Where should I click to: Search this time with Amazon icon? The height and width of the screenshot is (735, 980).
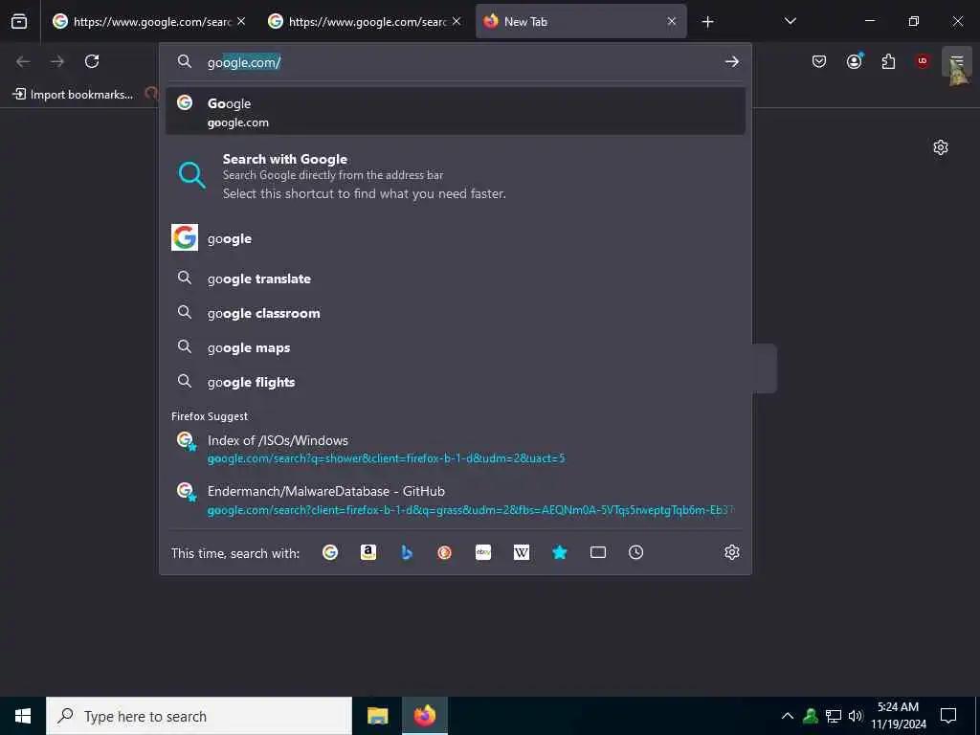pos(368,552)
